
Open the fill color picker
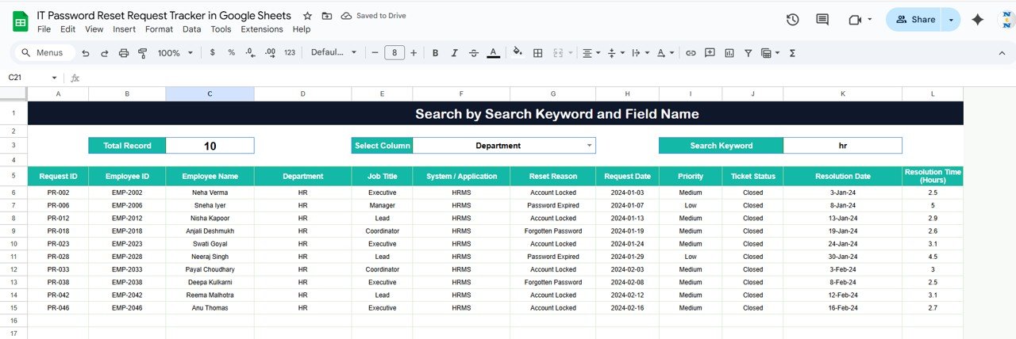point(518,53)
